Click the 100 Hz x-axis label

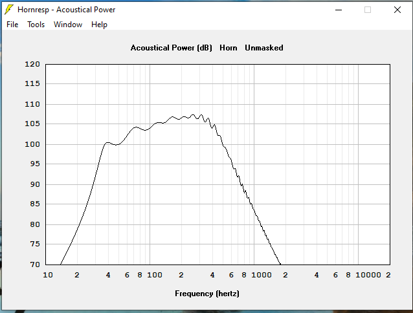pos(155,275)
